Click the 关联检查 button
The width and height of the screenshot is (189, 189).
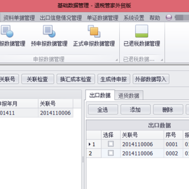[38, 79]
